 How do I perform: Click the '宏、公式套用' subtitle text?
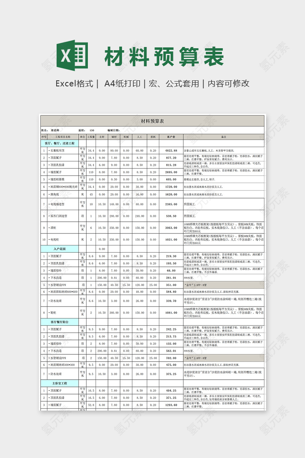174,84
